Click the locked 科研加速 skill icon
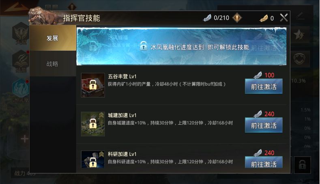 tap(93, 160)
